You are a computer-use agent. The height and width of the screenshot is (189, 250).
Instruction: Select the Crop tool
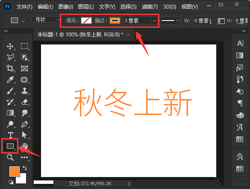tap(10, 68)
